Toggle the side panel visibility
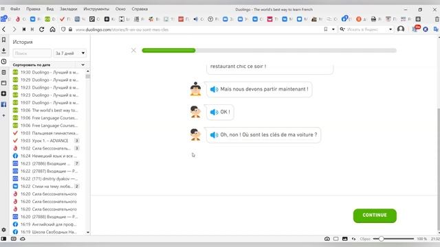440x247 pixels. 3,239
